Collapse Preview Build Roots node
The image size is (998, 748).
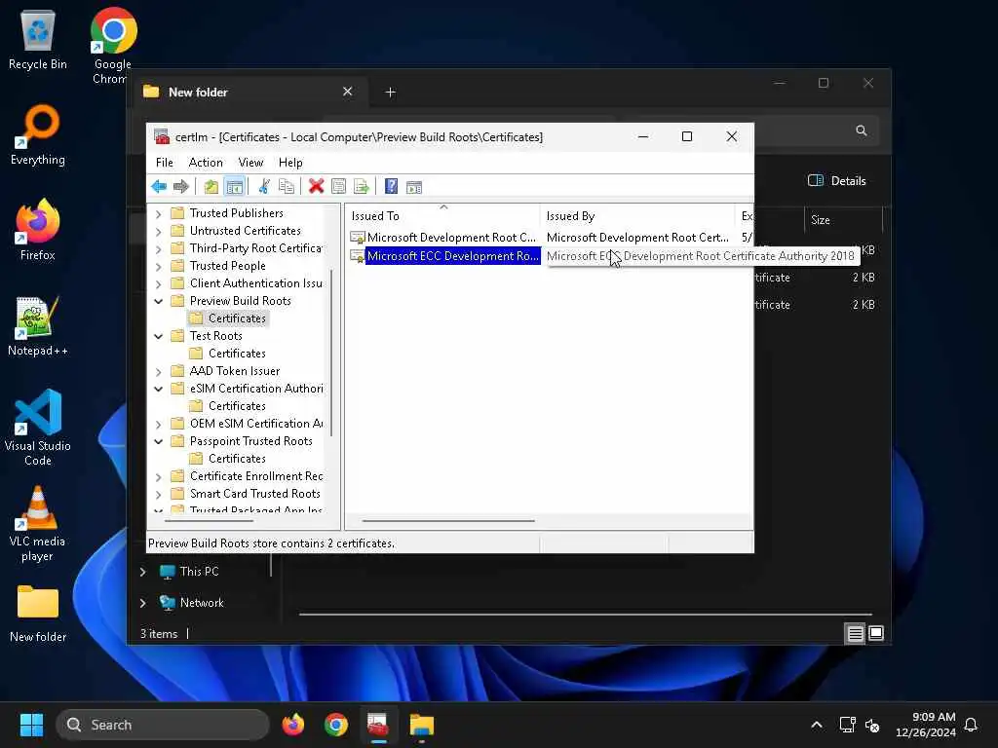coord(159,301)
